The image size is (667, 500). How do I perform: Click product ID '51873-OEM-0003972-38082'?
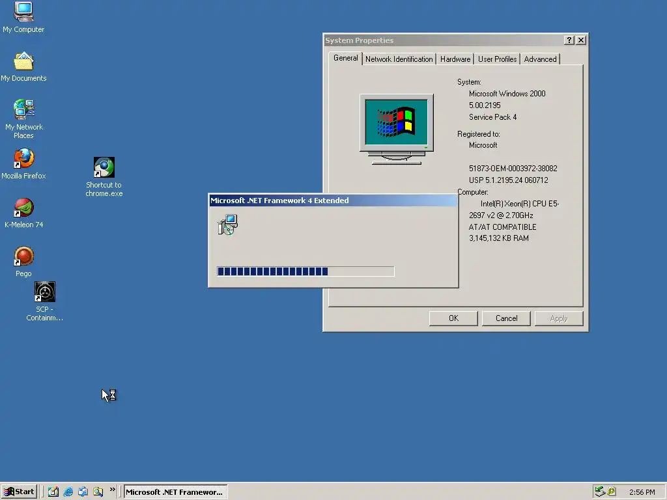[513, 169]
